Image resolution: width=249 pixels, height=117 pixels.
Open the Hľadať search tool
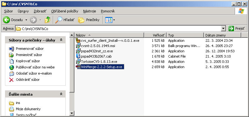pyautogui.click(x=65, y=20)
